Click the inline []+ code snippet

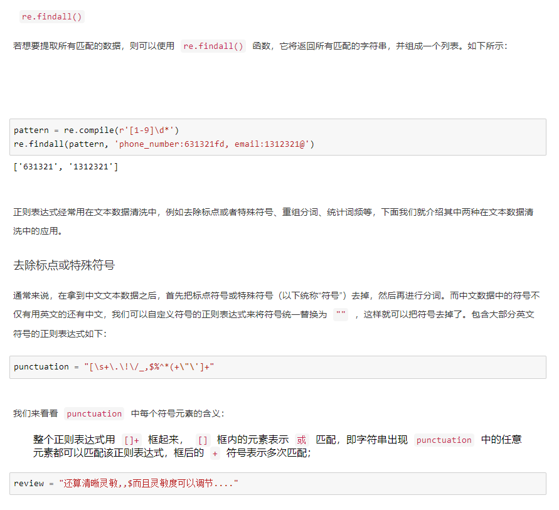[132, 440]
